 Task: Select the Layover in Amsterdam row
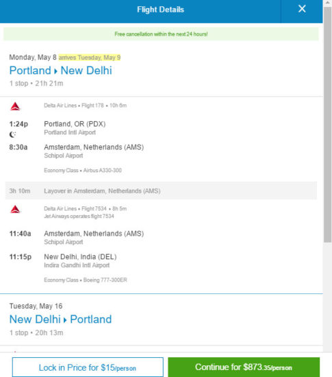coord(161,191)
